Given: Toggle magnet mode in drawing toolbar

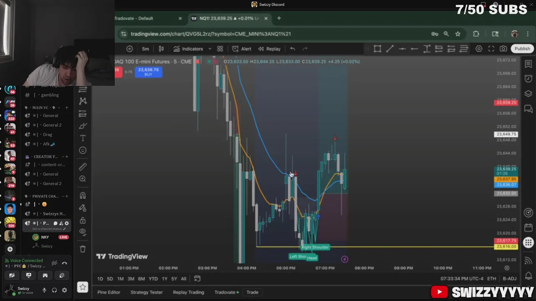Looking at the screenshot, I should [x=82, y=195].
